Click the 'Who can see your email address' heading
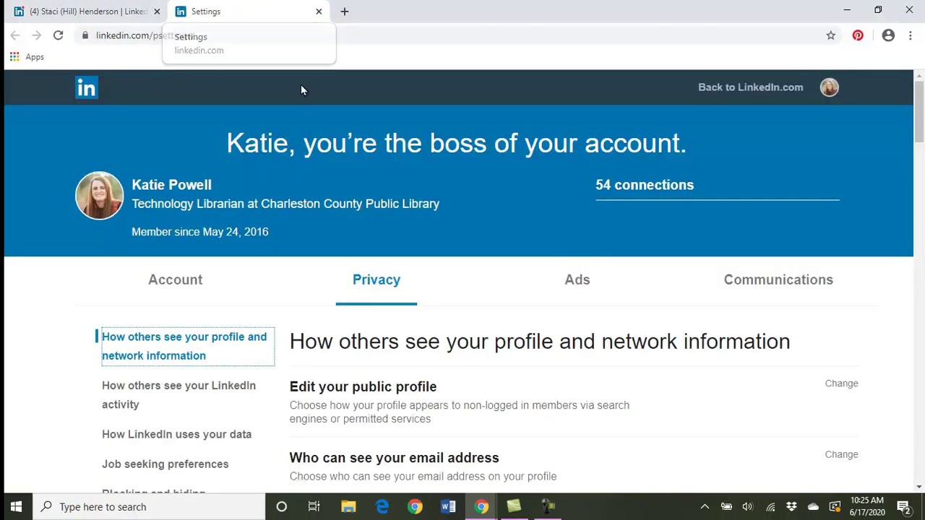 [394, 458]
